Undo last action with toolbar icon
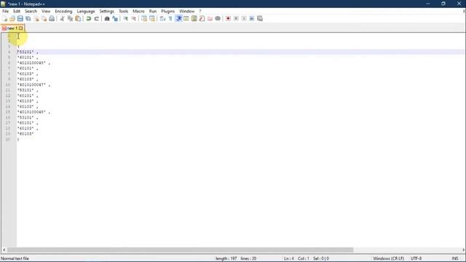 tap(89, 19)
